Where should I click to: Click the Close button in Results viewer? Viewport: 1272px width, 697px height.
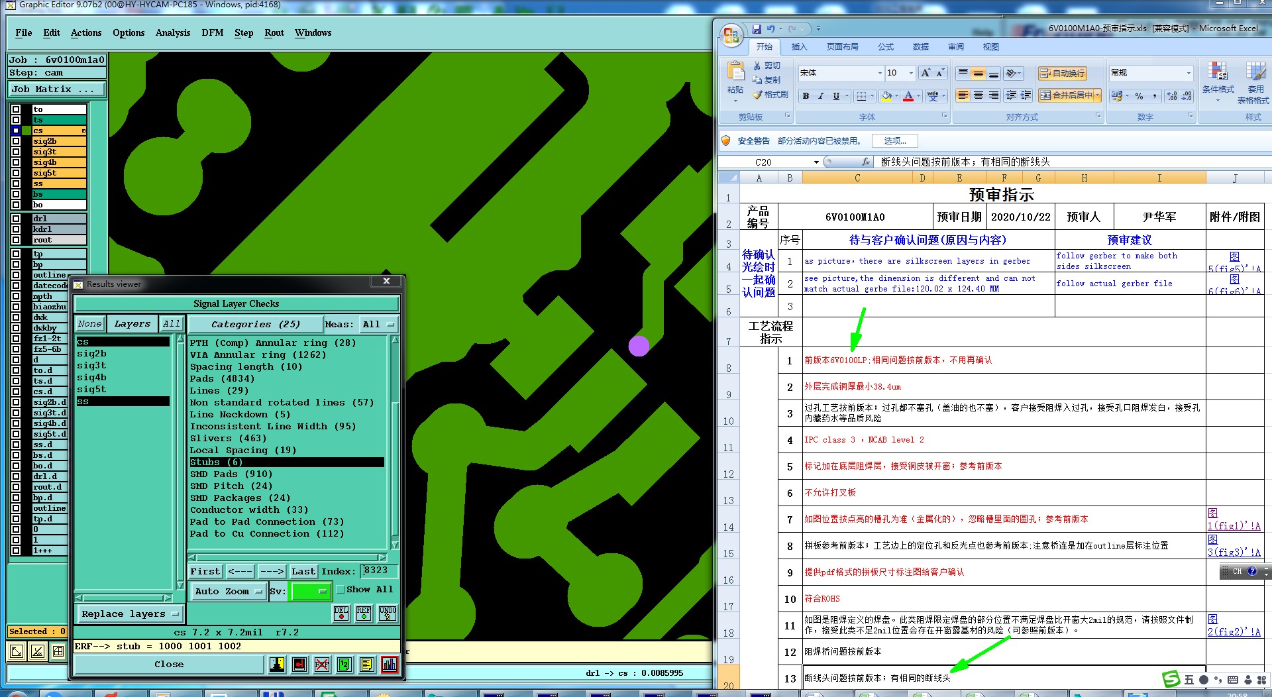pos(170,664)
